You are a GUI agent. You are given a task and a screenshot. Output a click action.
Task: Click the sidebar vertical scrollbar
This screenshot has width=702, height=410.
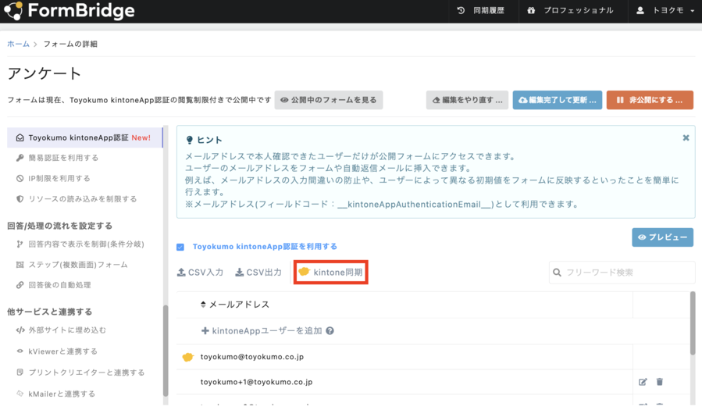pos(166,351)
